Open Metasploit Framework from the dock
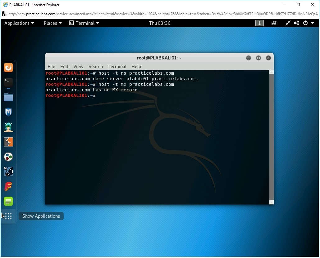The width and height of the screenshot is (320, 258). coord(8,112)
